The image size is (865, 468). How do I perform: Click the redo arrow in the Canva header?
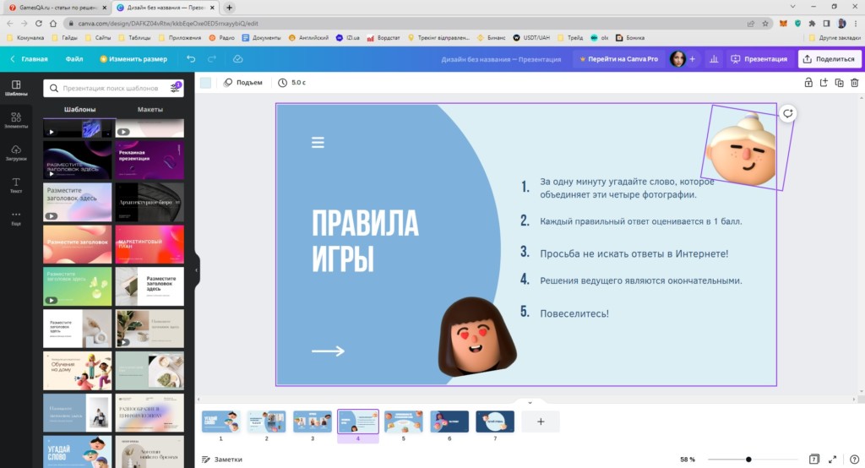212,59
